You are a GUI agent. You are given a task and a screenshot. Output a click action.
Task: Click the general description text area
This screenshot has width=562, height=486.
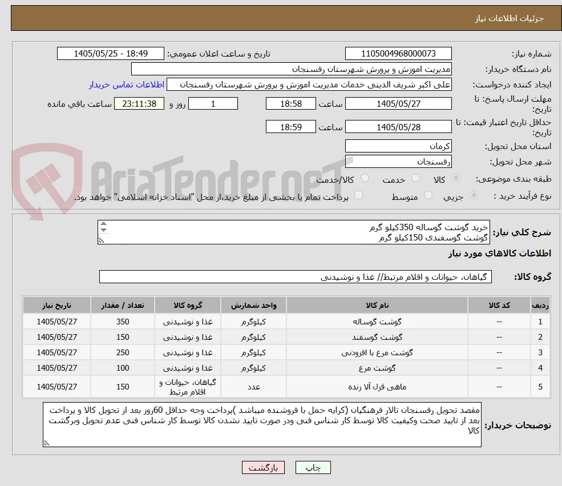pos(293,232)
